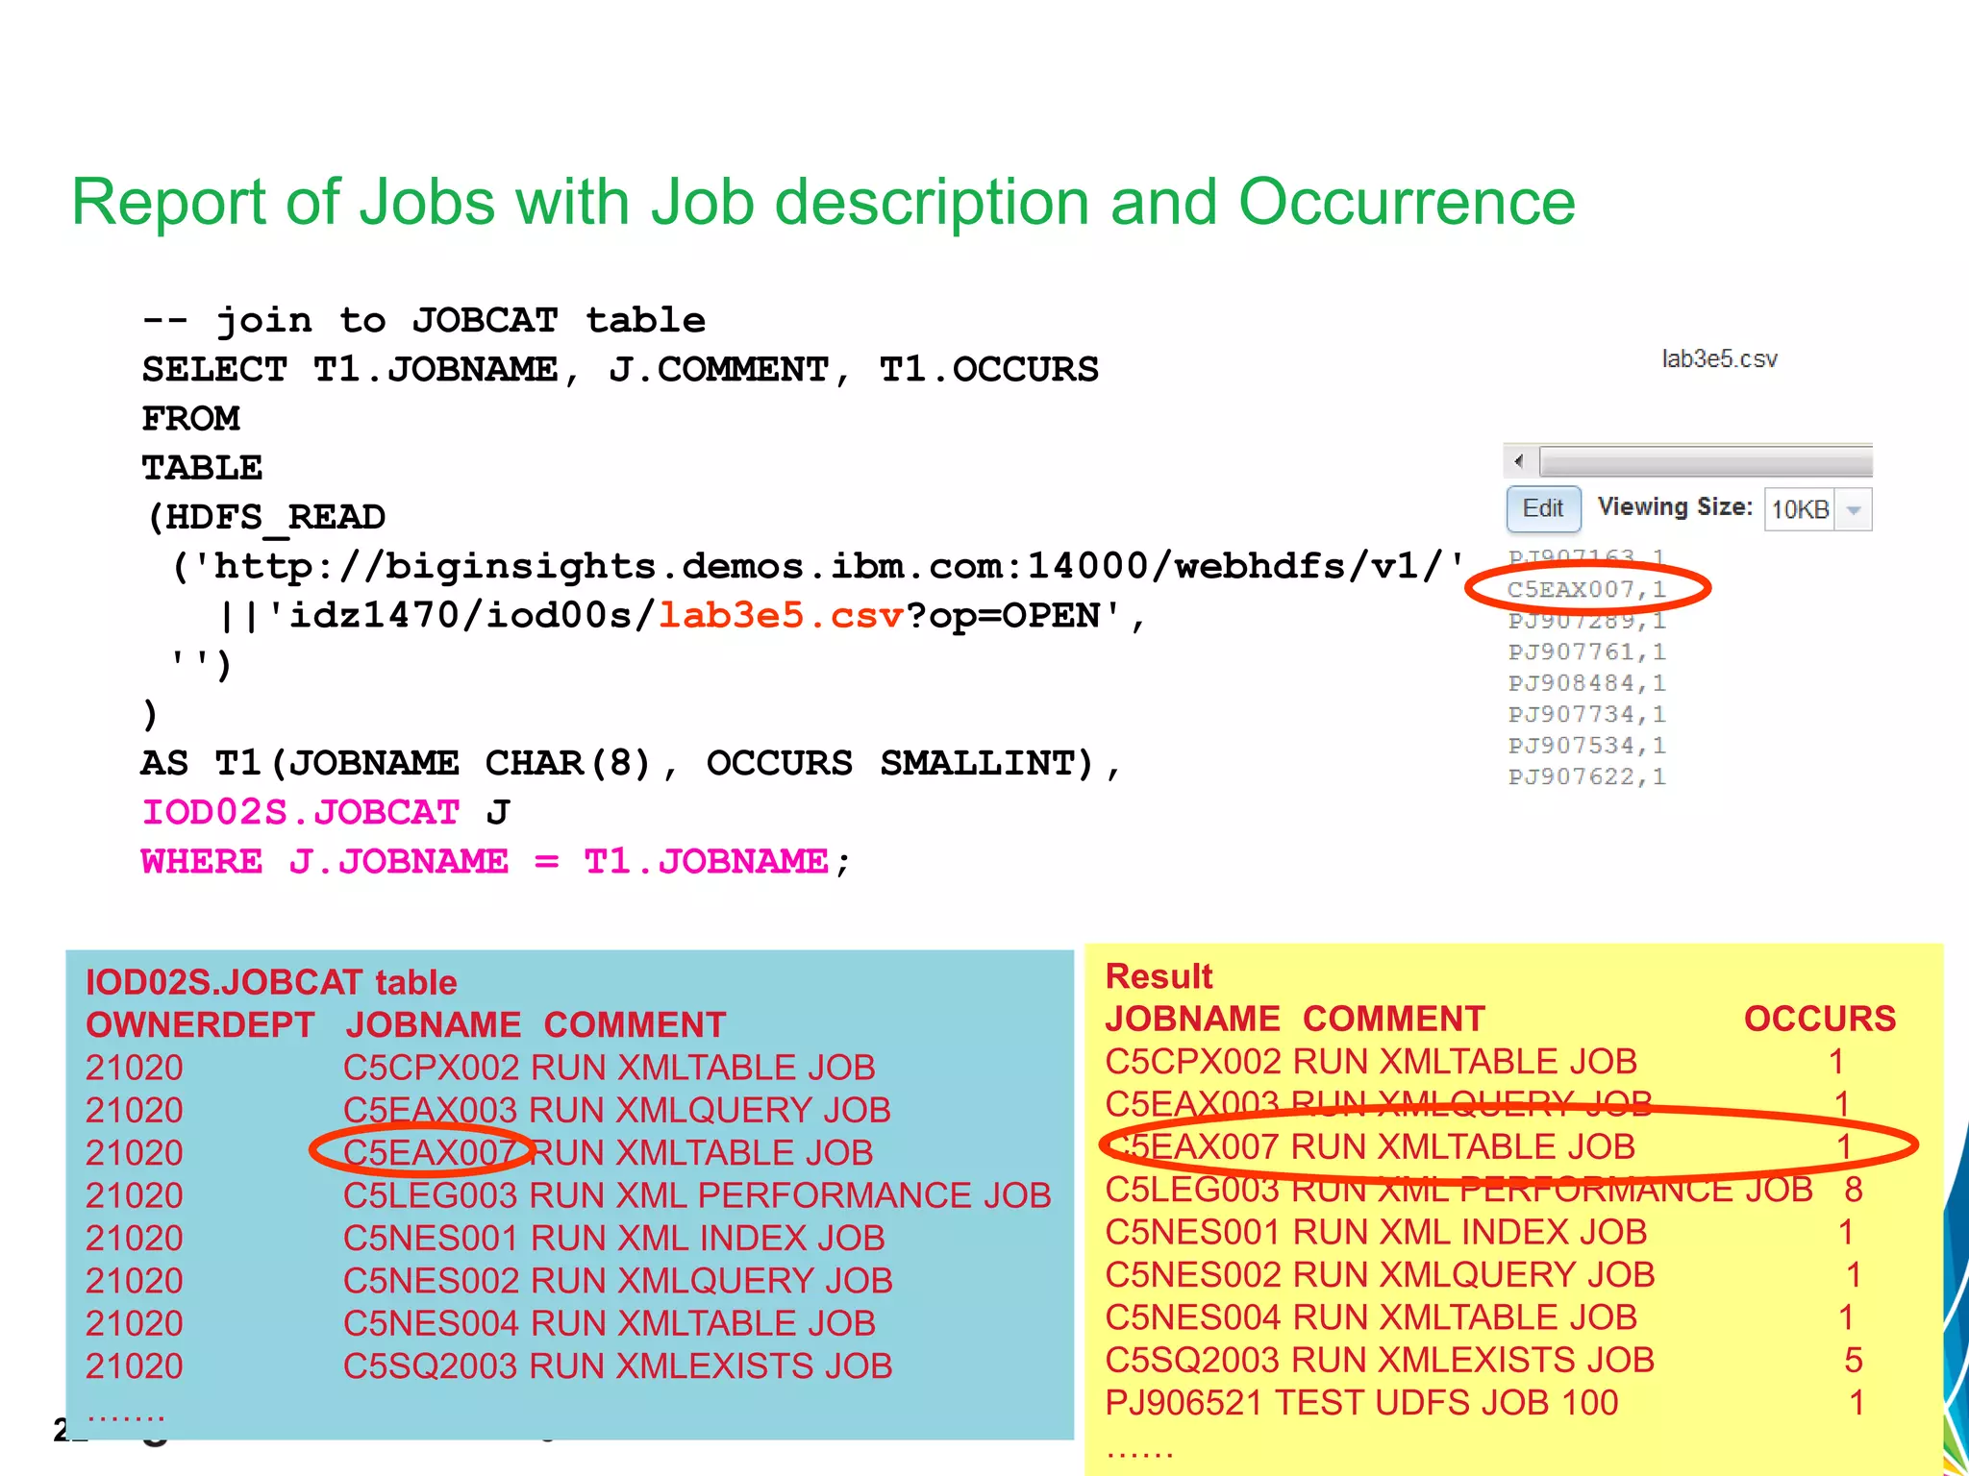Click JOBCAT row C5EAX007 RUN XMLTABLE JOB
This screenshot has width=1969, height=1476.
pos(480,1152)
